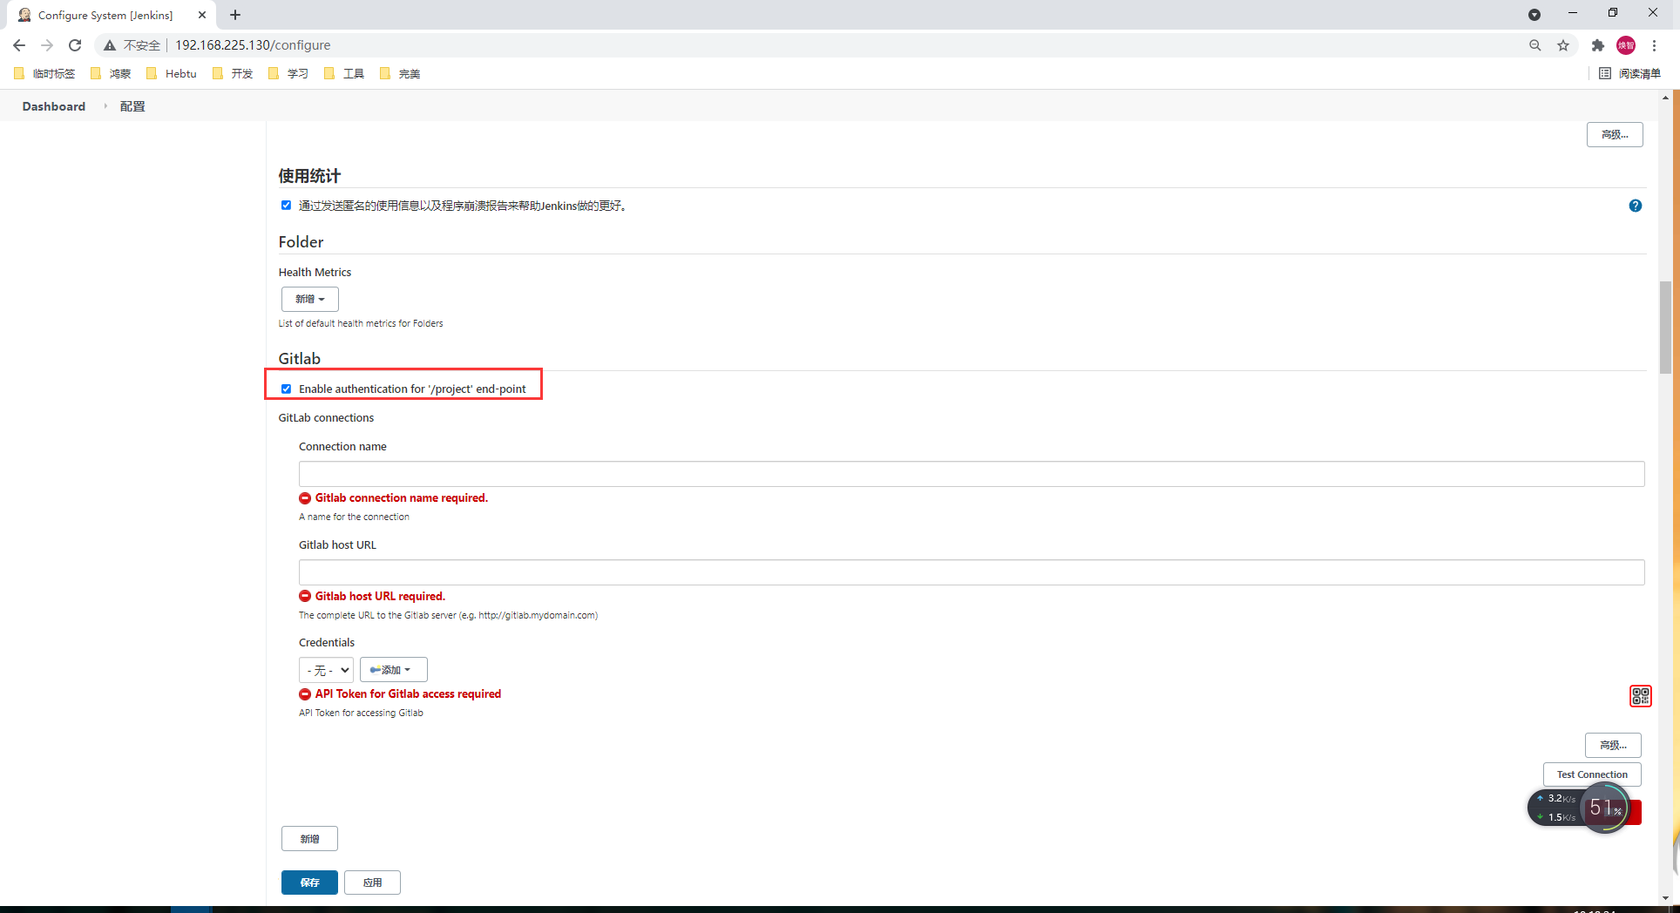The width and height of the screenshot is (1680, 913).
Task: Click the page vertical scrollbar thumb
Action: pos(1665,327)
